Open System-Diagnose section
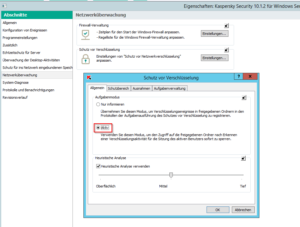The image size is (300, 227). pos(37,83)
